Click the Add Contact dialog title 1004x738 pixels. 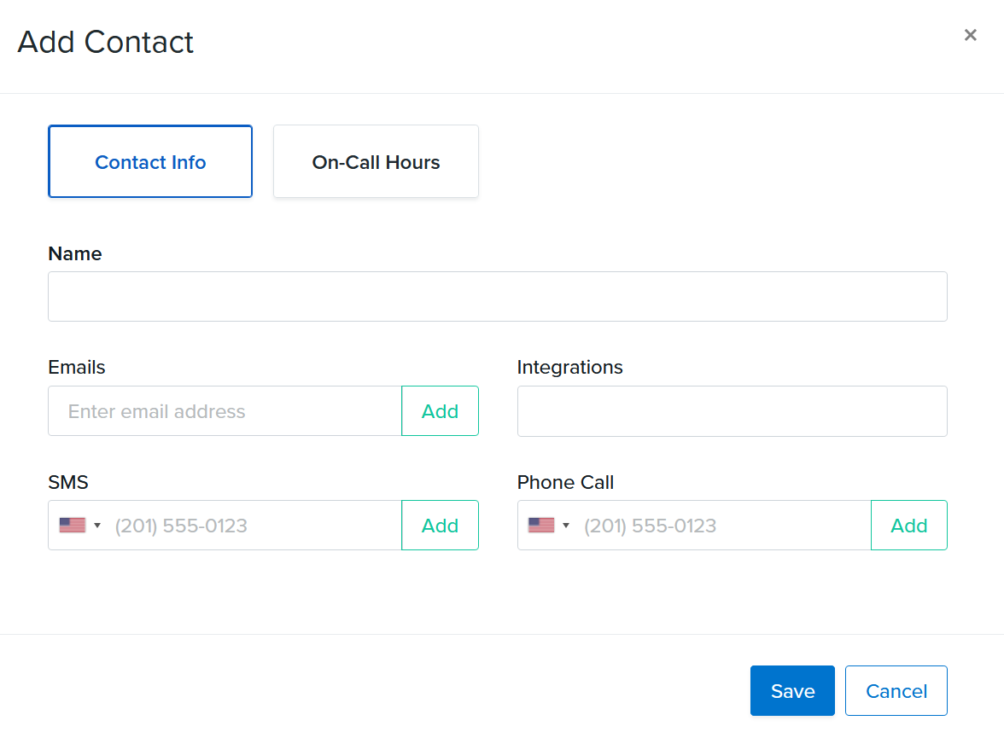[104, 41]
